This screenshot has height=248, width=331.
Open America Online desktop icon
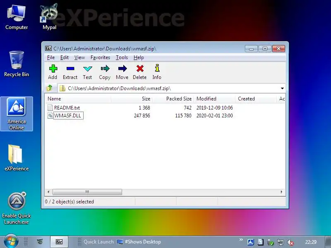[17, 114]
